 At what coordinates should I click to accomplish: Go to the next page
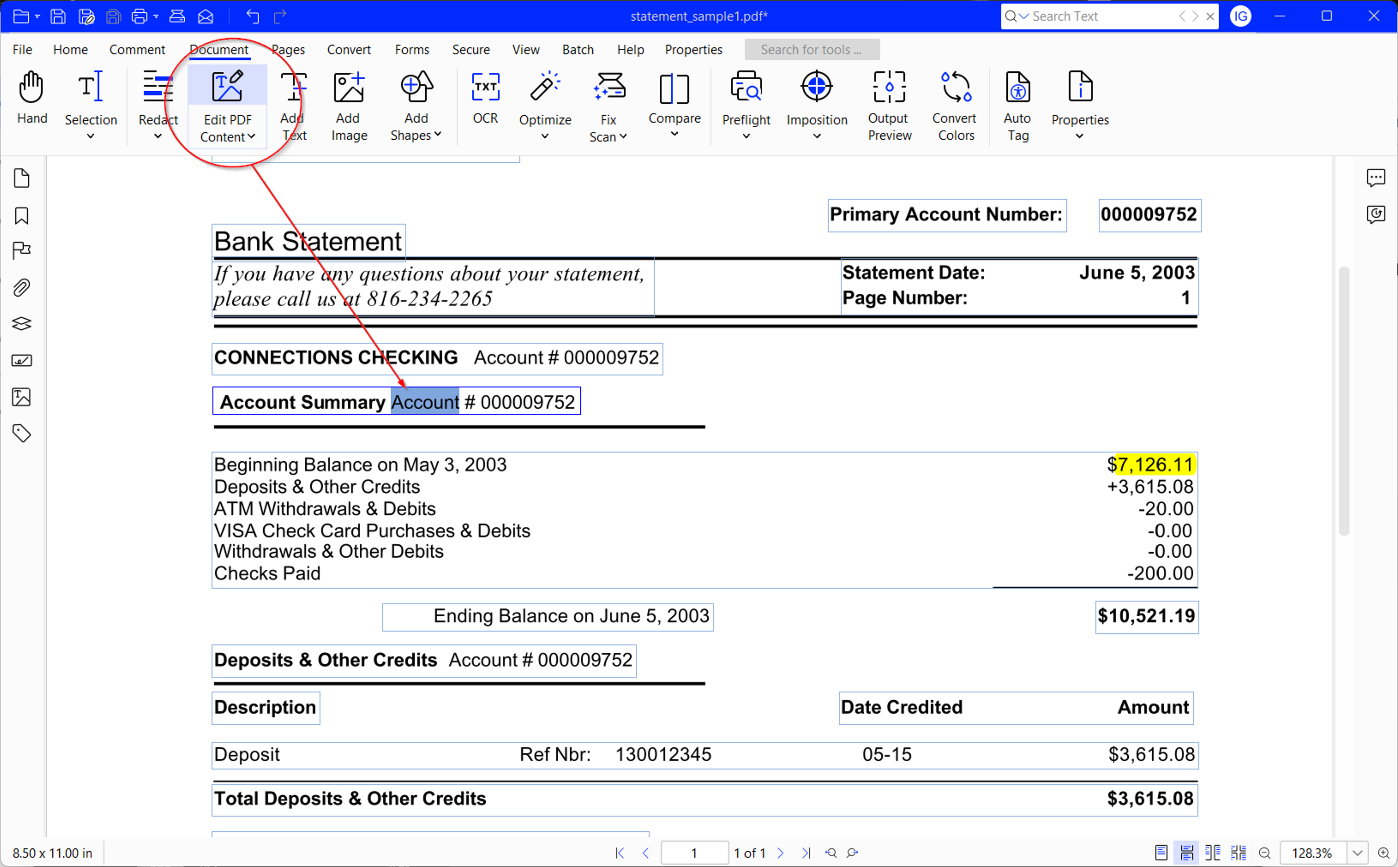point(781,853)
